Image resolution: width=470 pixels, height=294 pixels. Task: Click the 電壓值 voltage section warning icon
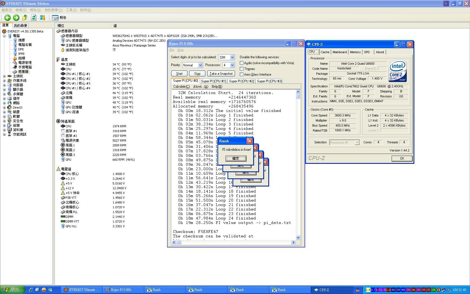click(x=58, y=169)
